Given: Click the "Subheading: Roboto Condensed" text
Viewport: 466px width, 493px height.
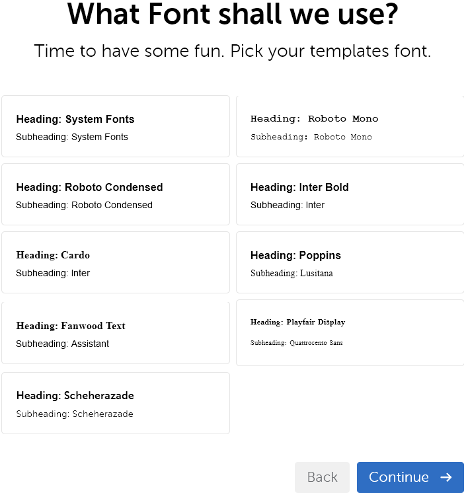Looking at the screenshot, I should pyautogui.click(x=84, y=205).
